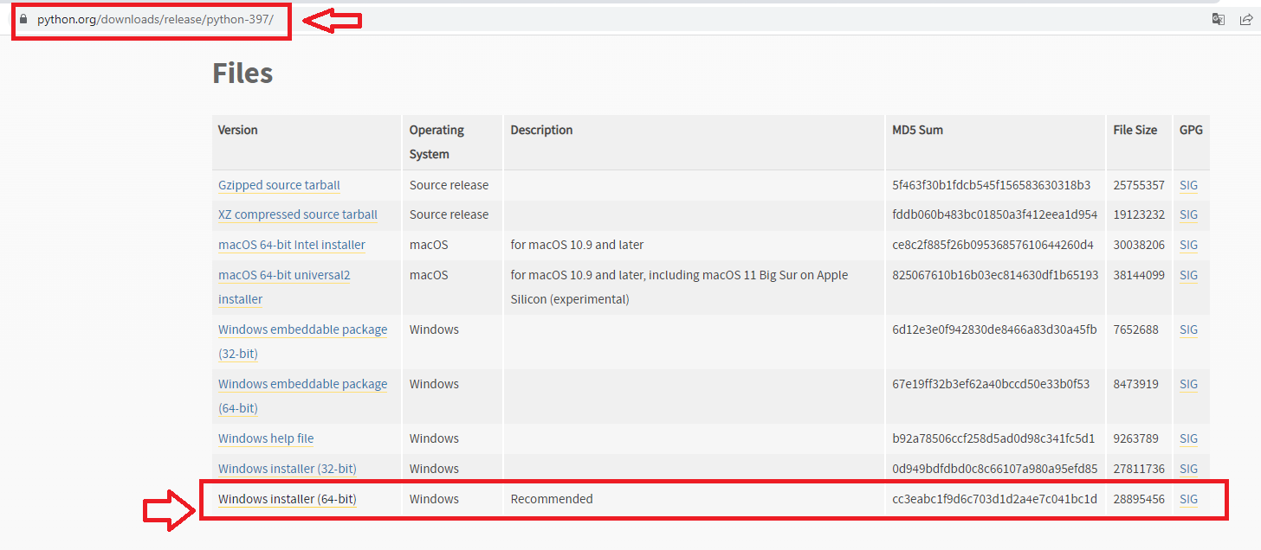This screenshot has width=1261, height=550.
Task: Click file size 30038206
Action: pyautogui.click(x=1139, y=245)
